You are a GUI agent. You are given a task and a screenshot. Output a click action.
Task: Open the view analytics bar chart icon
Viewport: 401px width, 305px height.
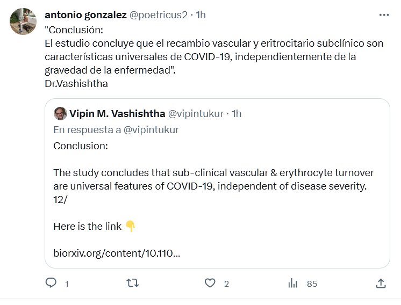tap(293, 283)
